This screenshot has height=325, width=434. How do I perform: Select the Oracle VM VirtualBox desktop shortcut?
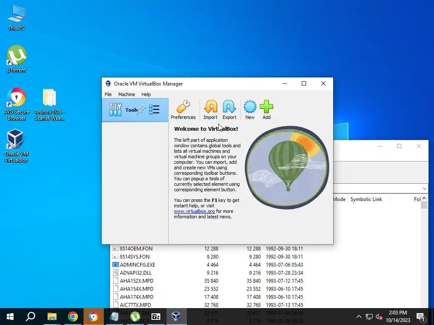16,146
